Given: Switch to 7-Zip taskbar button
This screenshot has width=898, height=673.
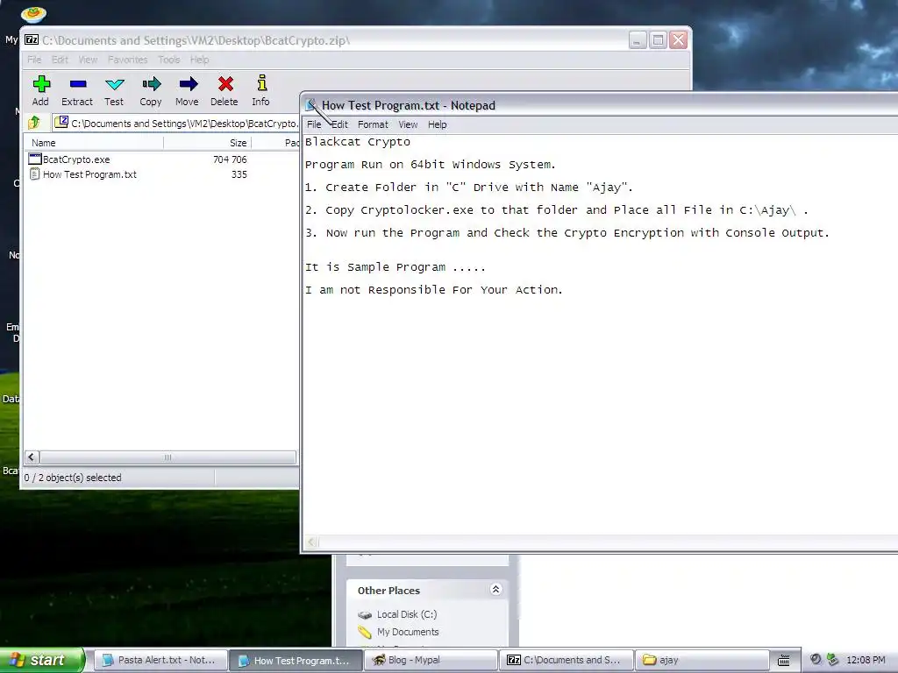Looking at the screenshot, I should click(567, 660).
